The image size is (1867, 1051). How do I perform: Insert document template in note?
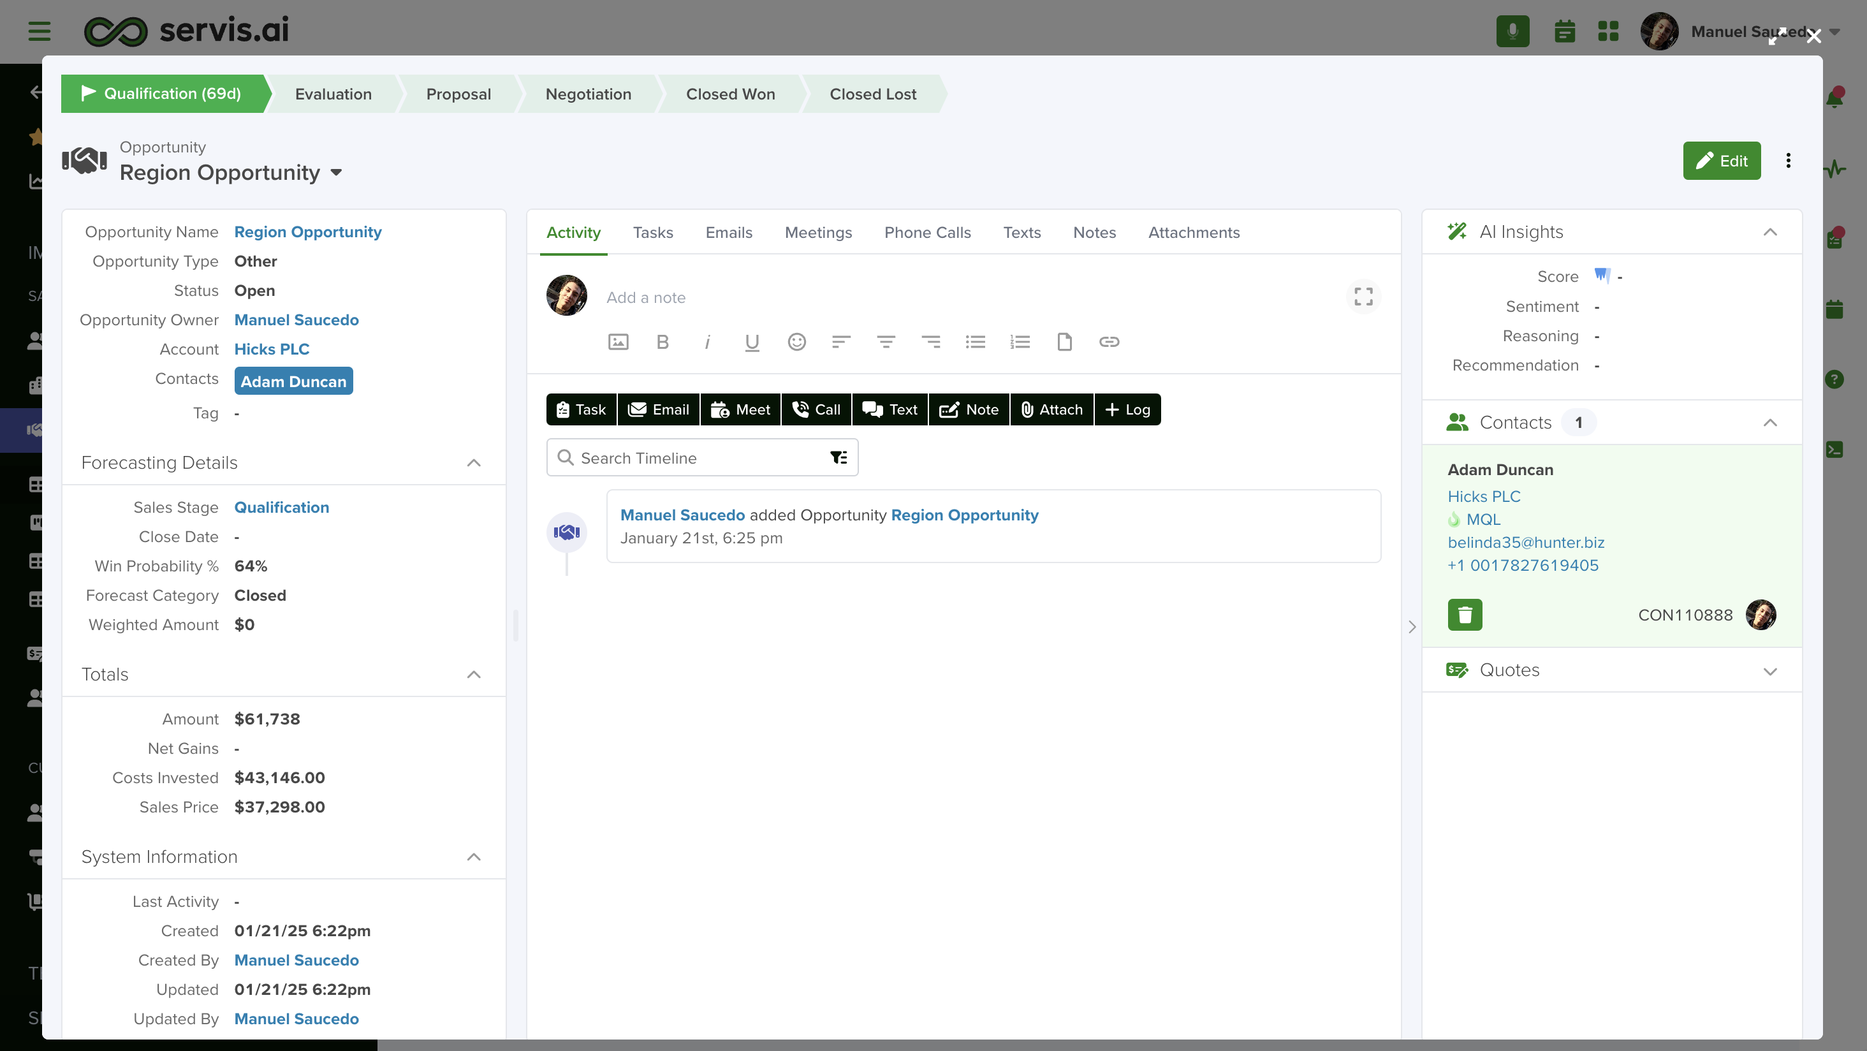[1064, 341]
